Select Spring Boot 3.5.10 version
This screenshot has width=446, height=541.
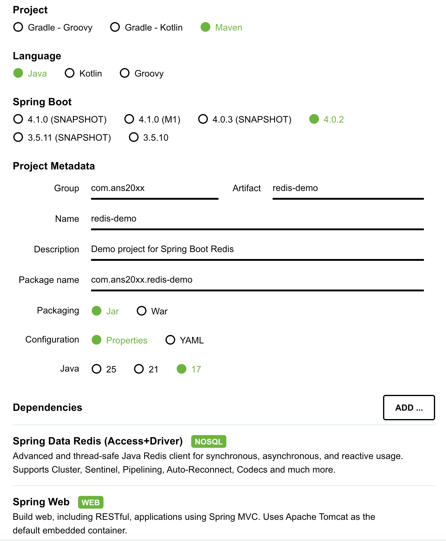(149, 137)
